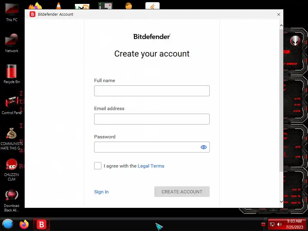Click the red tray icon left of the network icon
The image size is (308, 231).
click(263, 224)
